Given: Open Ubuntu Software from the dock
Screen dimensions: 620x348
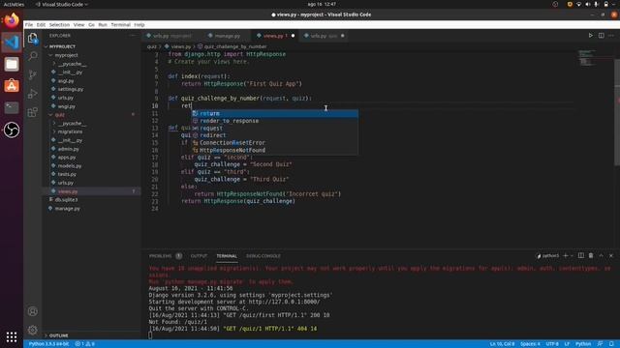Looking at the screenshot, I should click(x=12, y=86).
